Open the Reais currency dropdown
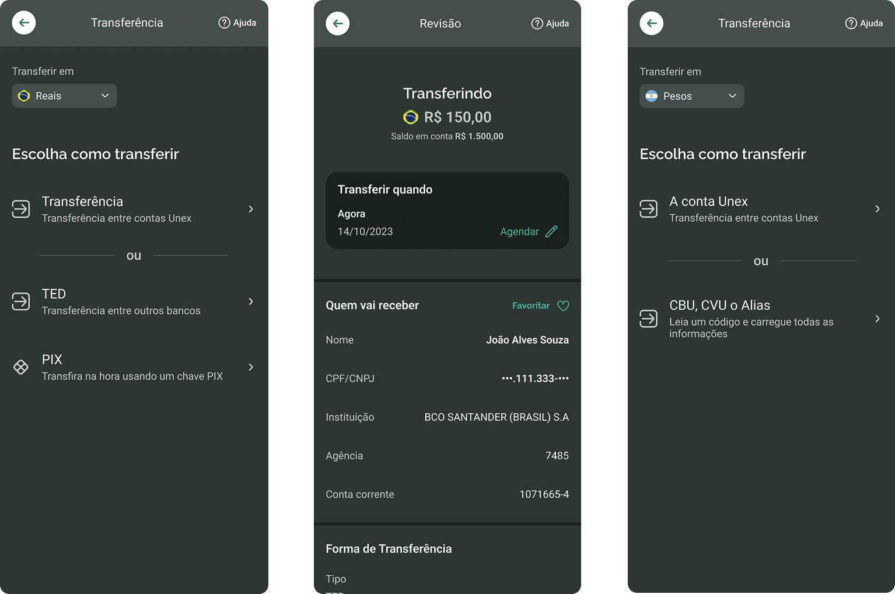 64,96
